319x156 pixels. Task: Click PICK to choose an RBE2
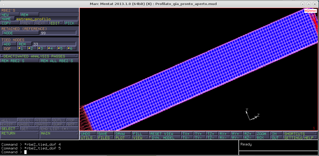71,23
